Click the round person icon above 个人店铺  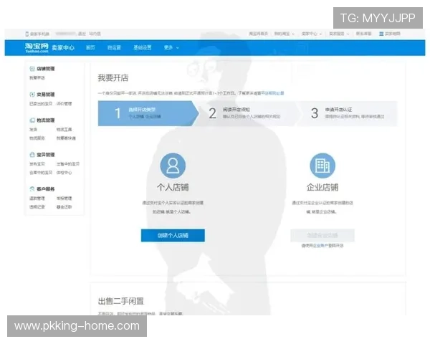[x=173, y=166]
